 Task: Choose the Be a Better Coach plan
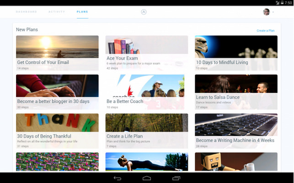coord(146,92)
